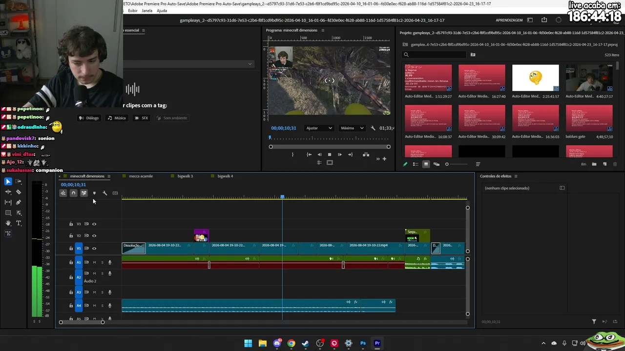
Task: Switch Project panel to icon view
Action: click(426, 164)
